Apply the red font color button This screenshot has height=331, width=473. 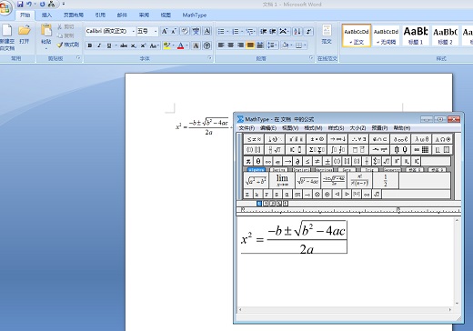[181, 45]
